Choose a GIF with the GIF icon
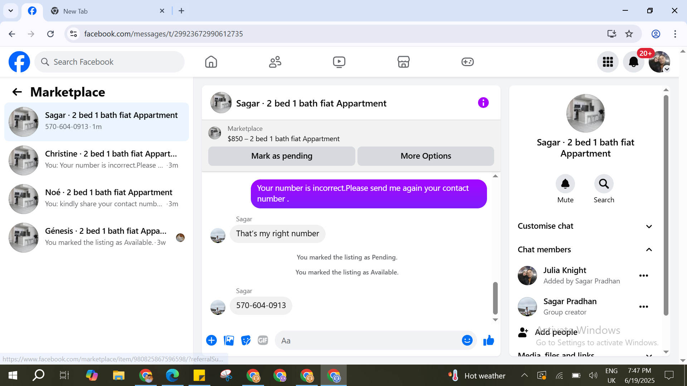 click(x=263, y=341)
